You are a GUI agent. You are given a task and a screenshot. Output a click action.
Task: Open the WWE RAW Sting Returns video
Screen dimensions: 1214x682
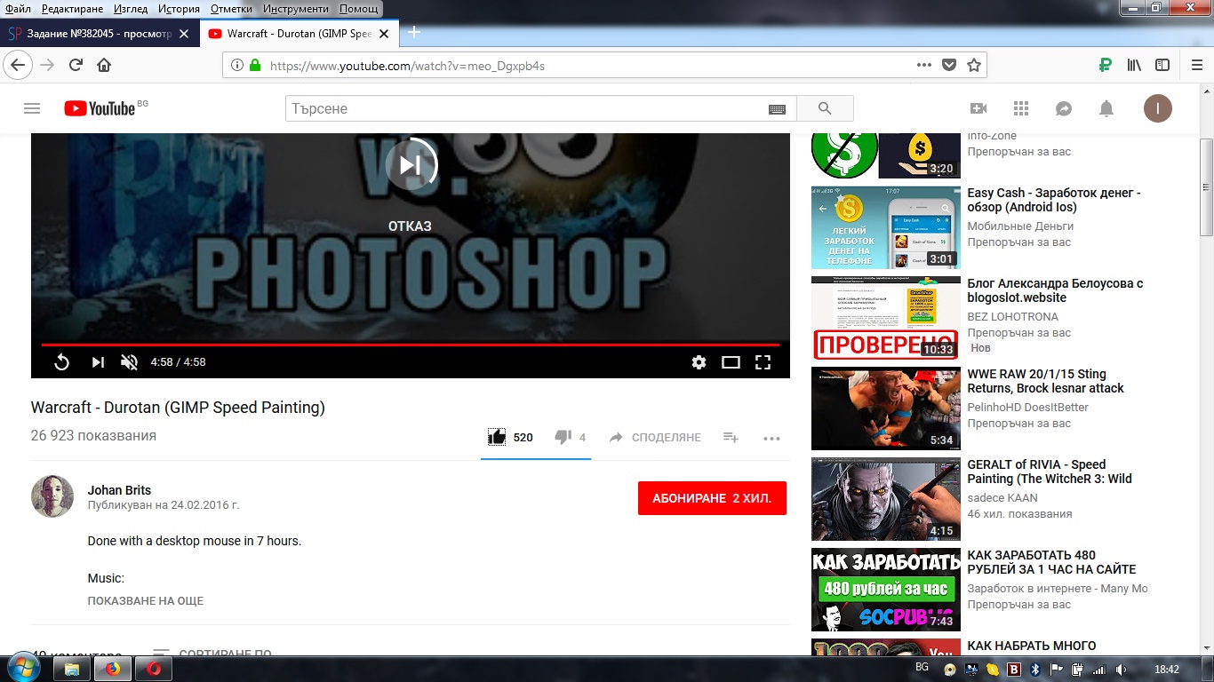coord(1045,381)
